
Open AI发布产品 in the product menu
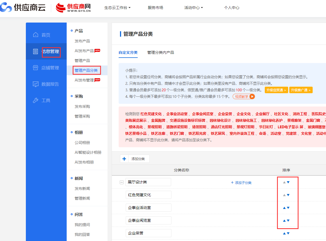point(84,51)
